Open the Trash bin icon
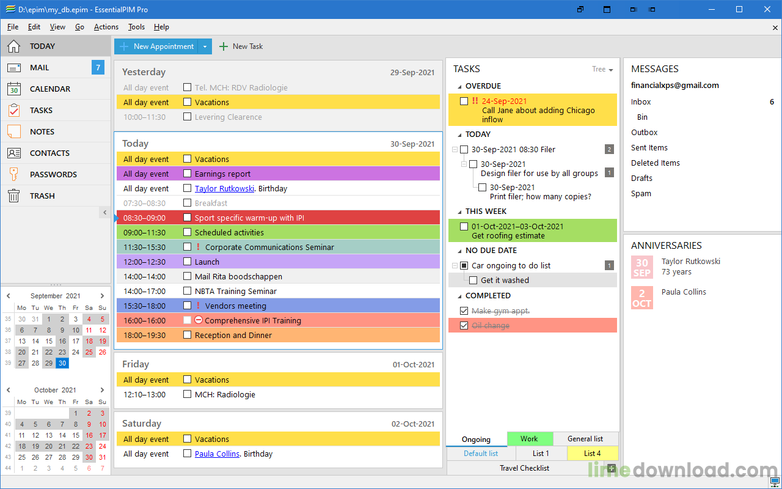The image size is (782, 489). click(x=14, y=196)
